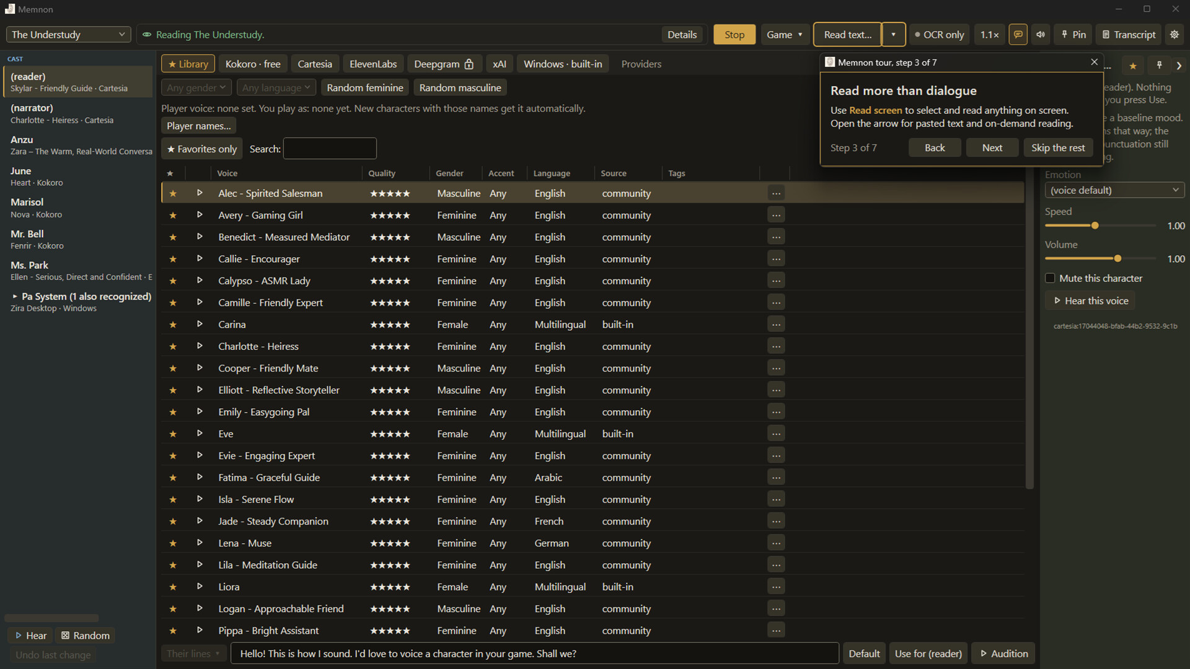Open more options for Jade - Steady Companion
The height and width of the screenshot is (669, 1190).
coord(776,521)
